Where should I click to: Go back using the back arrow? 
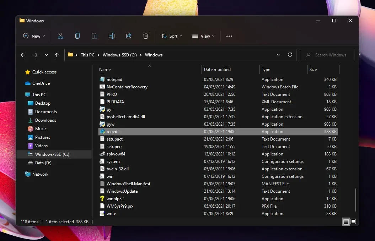(23, 55)
